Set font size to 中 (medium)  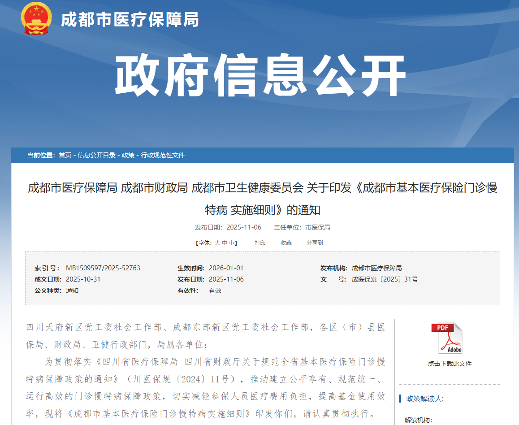coord(225,243)
